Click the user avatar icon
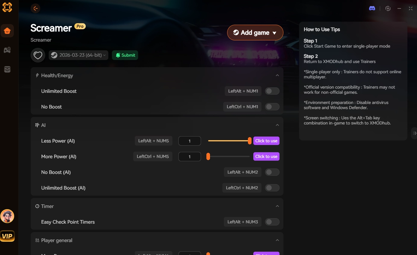This screenshot has height=255, width=417. click(7, 216)
